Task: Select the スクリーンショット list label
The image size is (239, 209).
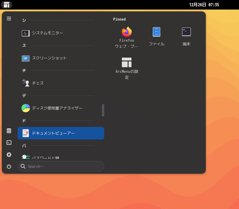Action: (49, 58)
